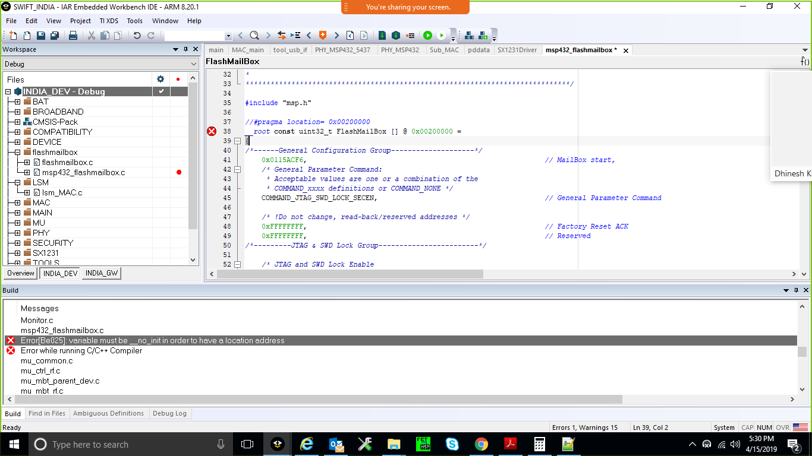Start Download and Debug with green play icon
The height and width of the screenshot is (456, 812).
[x=427, y=36]
